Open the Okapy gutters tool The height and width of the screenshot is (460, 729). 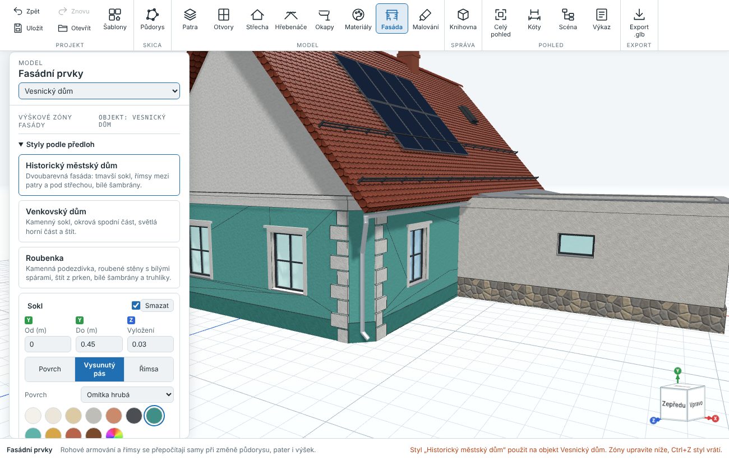pyautogui.click(x=325, y=19)
